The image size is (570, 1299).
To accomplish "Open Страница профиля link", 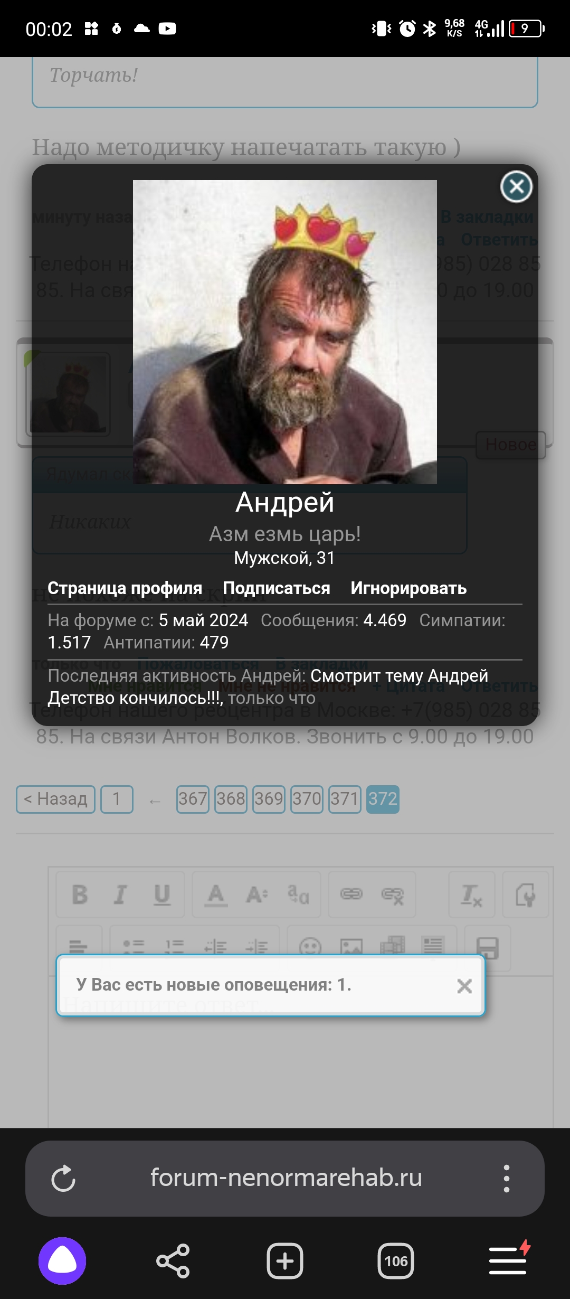I will pos(125,588).
